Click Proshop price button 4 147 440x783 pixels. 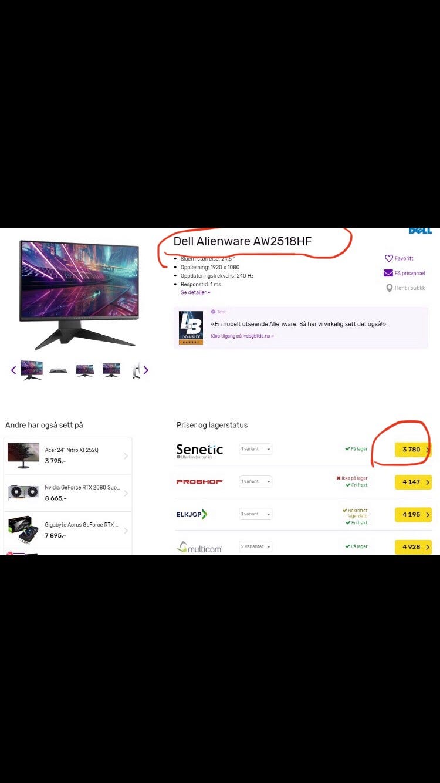413,482
